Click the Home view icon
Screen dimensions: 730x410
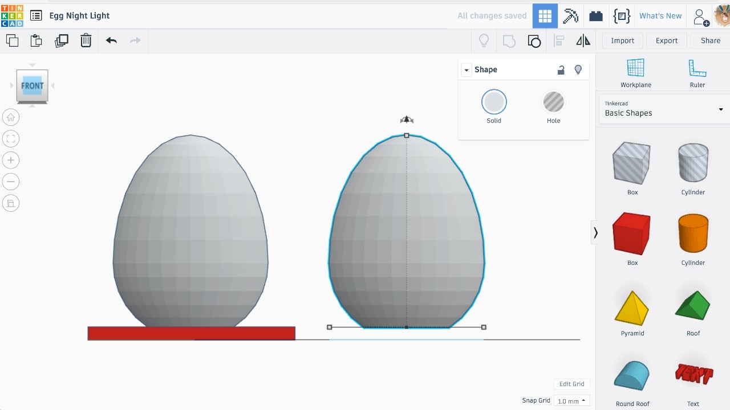11,117
